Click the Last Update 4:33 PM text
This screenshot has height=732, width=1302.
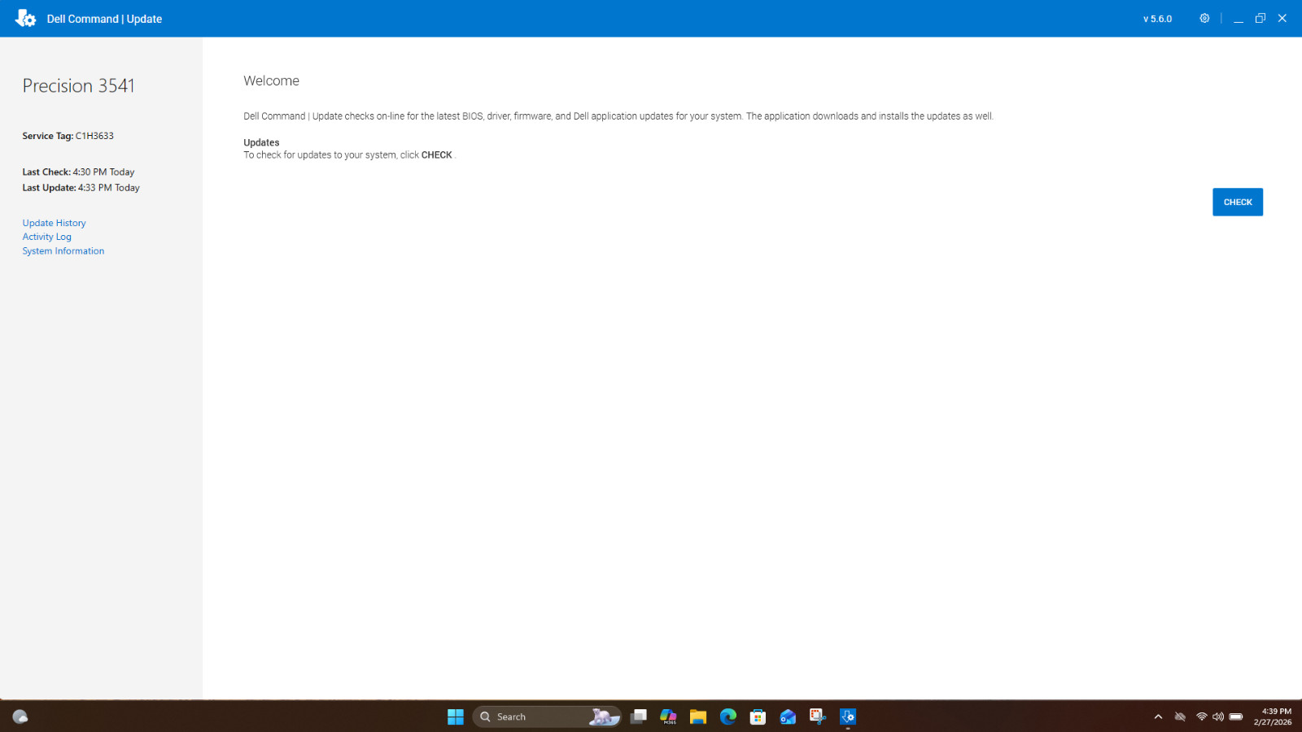click(81, 187)
